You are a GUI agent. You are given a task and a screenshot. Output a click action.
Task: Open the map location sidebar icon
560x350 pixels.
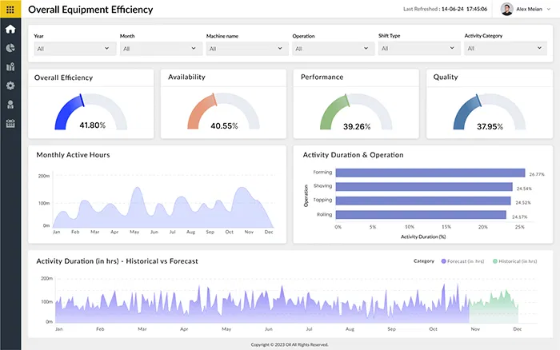click(x=10, y=67)
